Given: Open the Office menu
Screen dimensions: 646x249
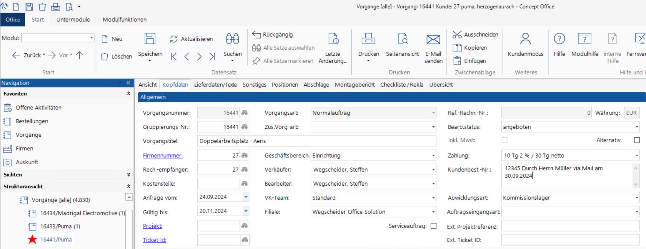Looking at the screenshot, I should point(13,20).
